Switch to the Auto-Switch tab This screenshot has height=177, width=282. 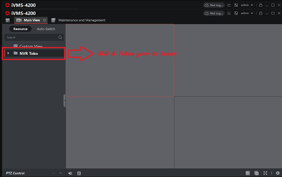coord(46,29)
